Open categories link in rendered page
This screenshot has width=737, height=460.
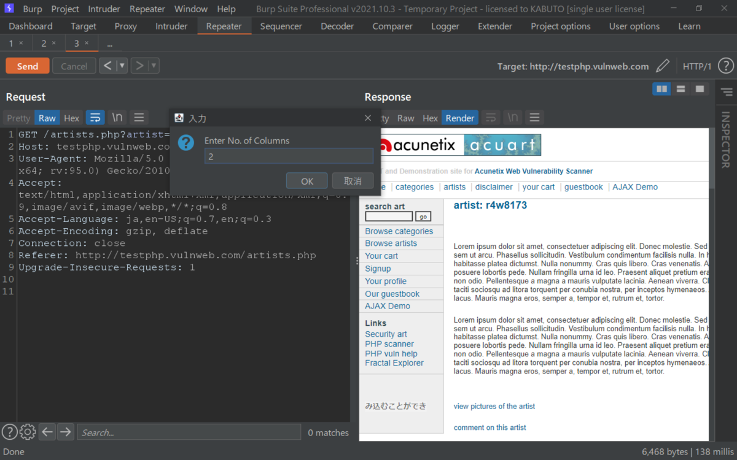(x=415, y=187)
